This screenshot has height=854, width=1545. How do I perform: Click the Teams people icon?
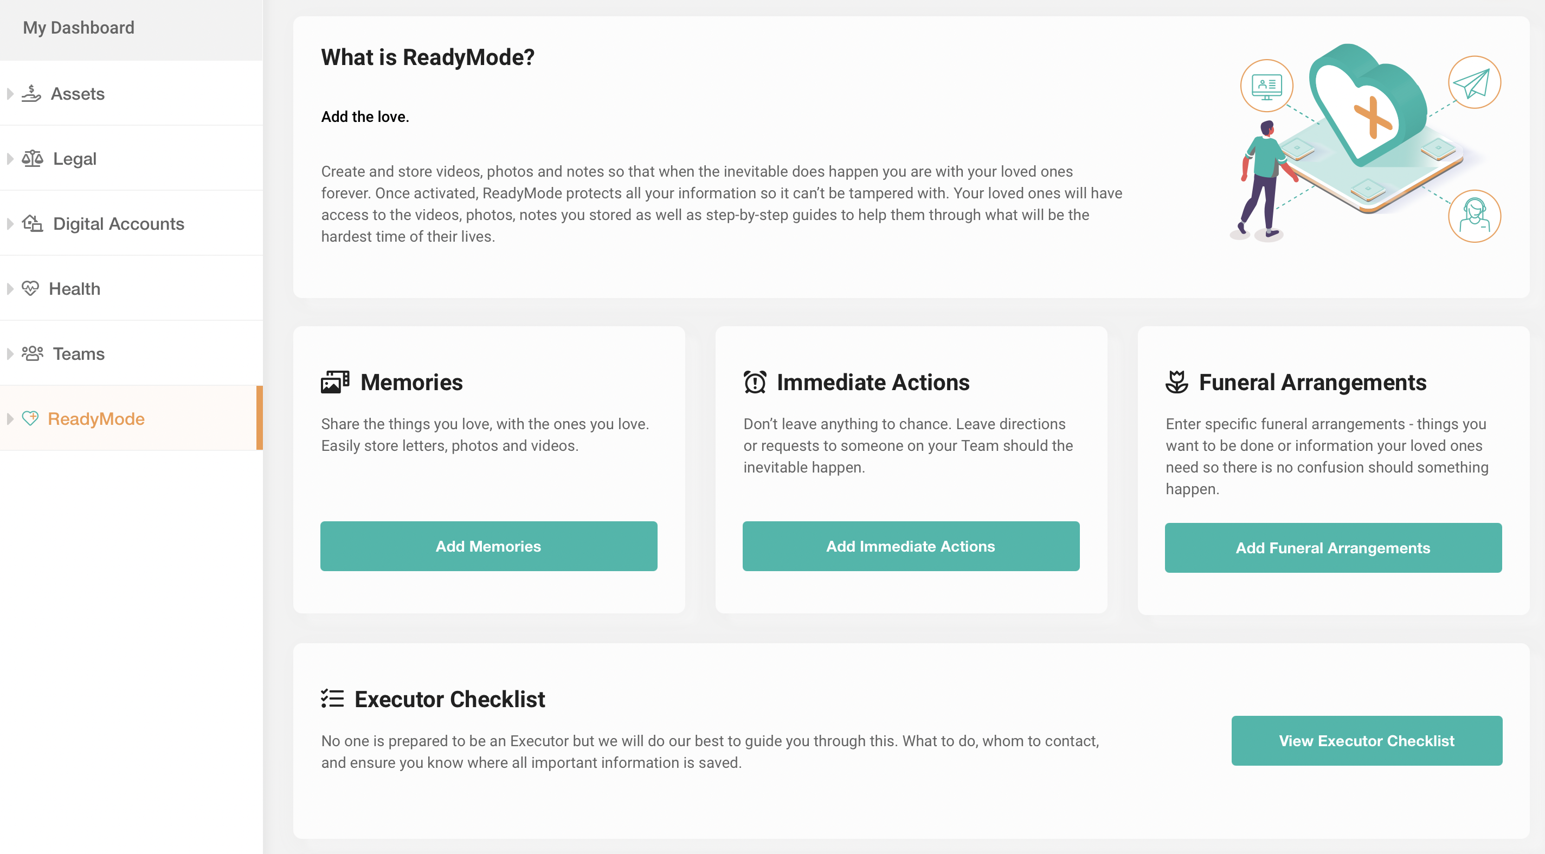pos(33,354)
